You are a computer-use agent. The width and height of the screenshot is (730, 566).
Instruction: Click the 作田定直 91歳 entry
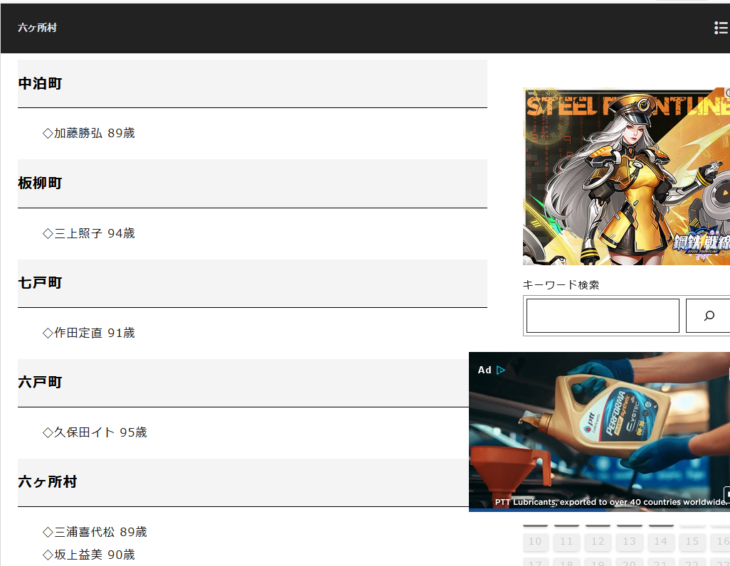pyautogui.click(x=89, y=333)
